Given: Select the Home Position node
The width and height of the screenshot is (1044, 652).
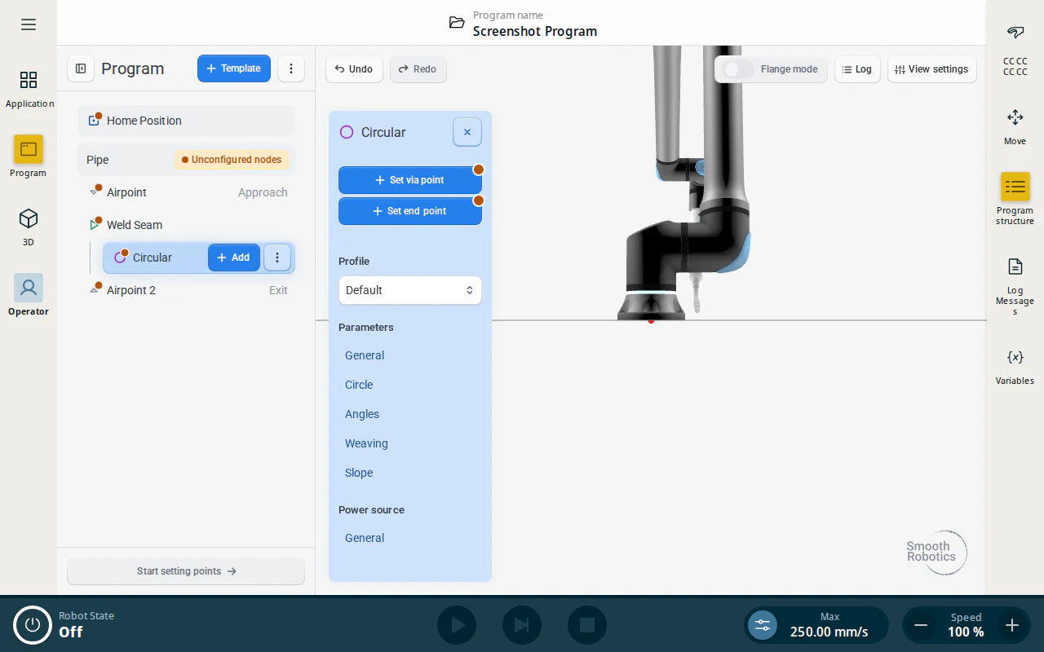Looking at the screenshot, I should pos(186,121).
